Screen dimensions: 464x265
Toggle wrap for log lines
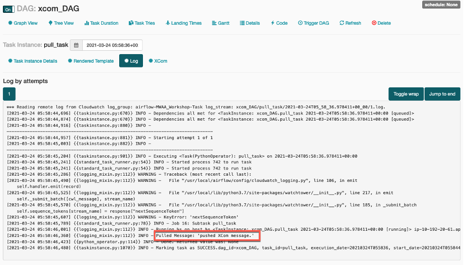click(405, 94)
